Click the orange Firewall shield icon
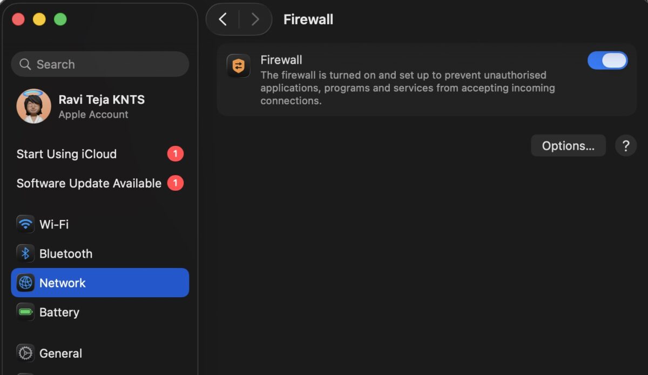 click(238, 66)
